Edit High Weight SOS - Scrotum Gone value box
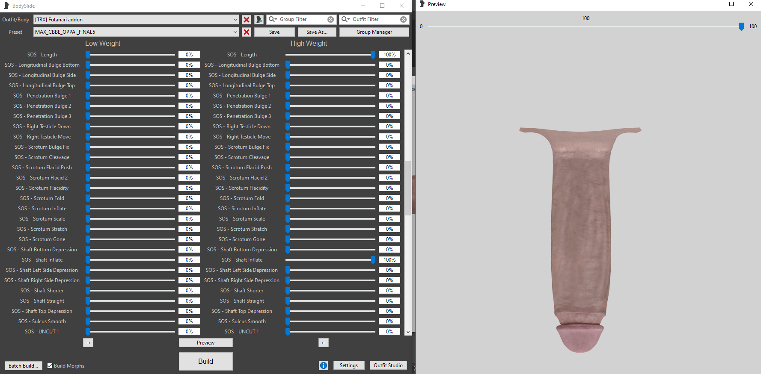Viewport: 761px width, 374px height. coord(389,239)
